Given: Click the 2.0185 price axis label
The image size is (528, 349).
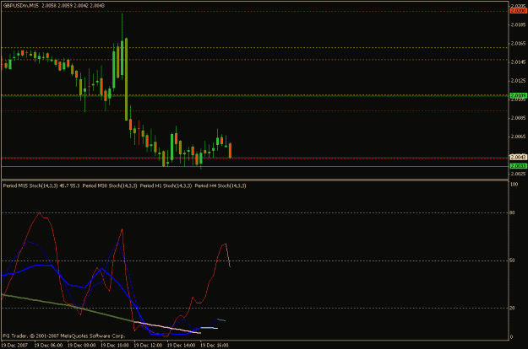Looking at the screenshot, I should [x=518, y=24].
